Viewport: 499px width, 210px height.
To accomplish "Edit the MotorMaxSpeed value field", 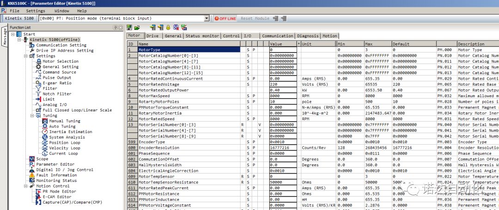I will [x=283, y=96].
